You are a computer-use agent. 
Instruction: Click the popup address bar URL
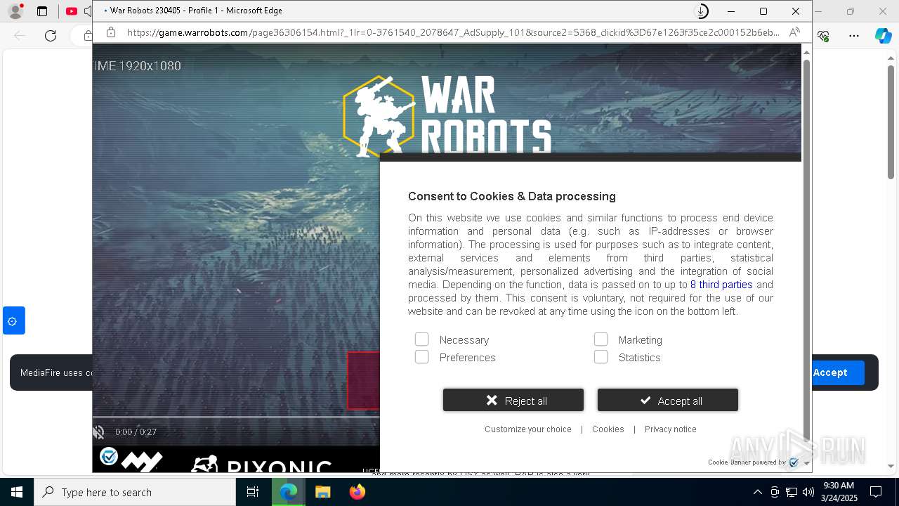click(x=453, y=32)
